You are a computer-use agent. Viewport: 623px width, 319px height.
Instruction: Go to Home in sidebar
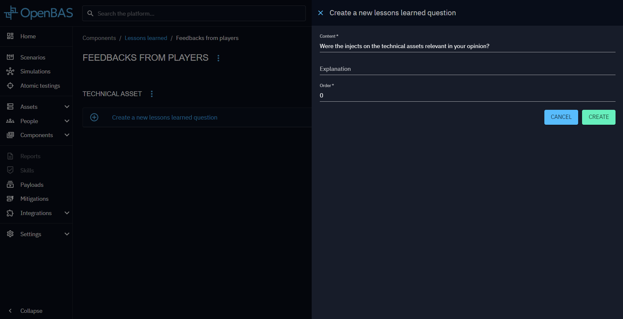click(x=28, y=36)
